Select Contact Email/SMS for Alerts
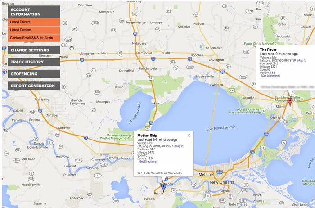This screenshot has height=208, width=315. coord(34,37)
